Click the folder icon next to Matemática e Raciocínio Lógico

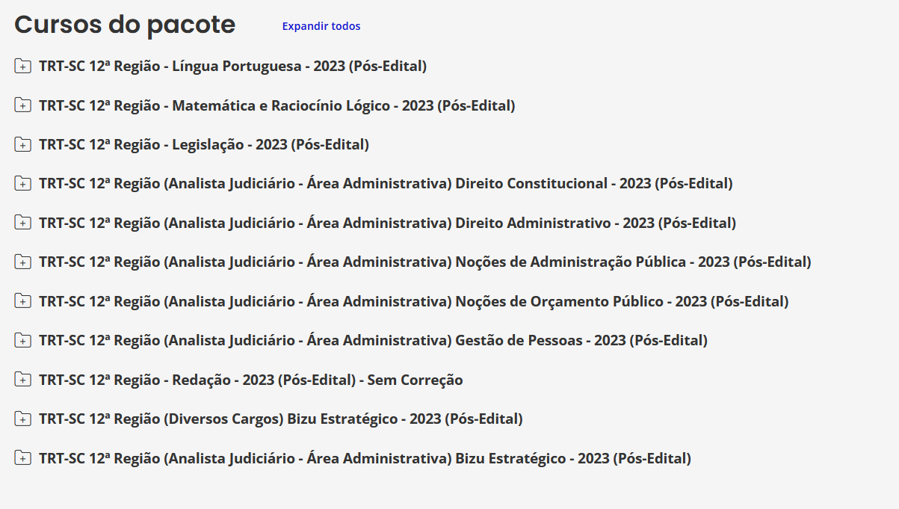[22, 105]
